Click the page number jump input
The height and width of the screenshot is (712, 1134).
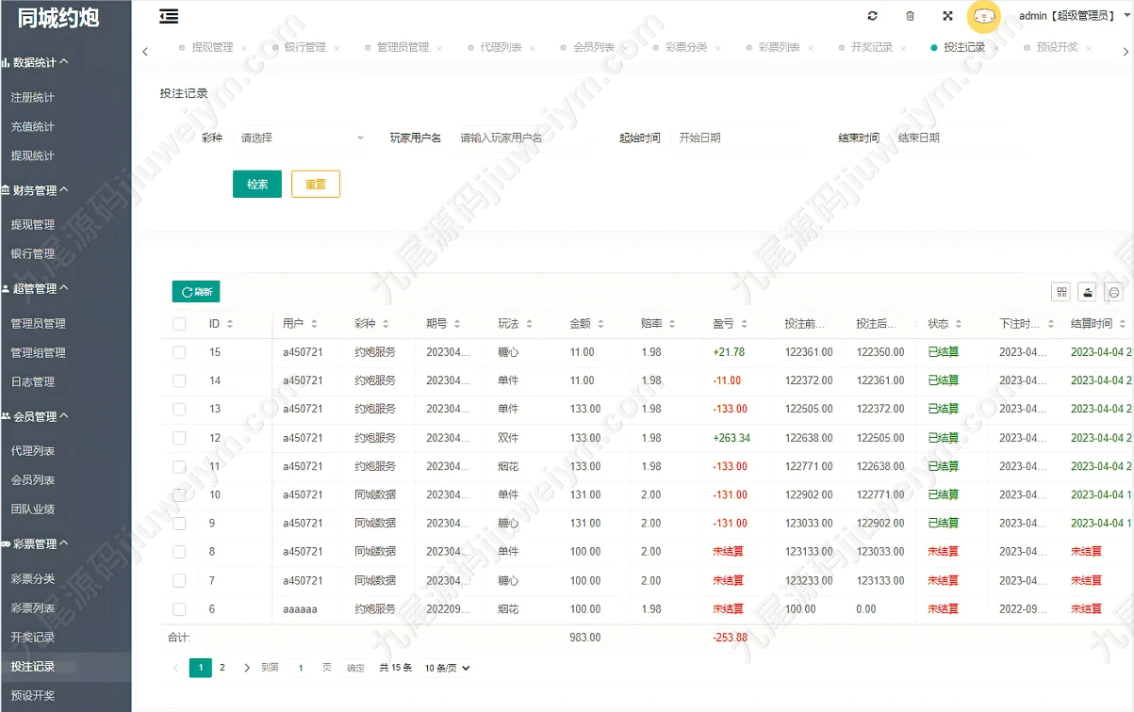pos(301,668)
